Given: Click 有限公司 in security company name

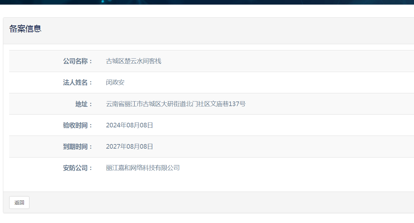Looking at the screenshot, I should 167,168.
